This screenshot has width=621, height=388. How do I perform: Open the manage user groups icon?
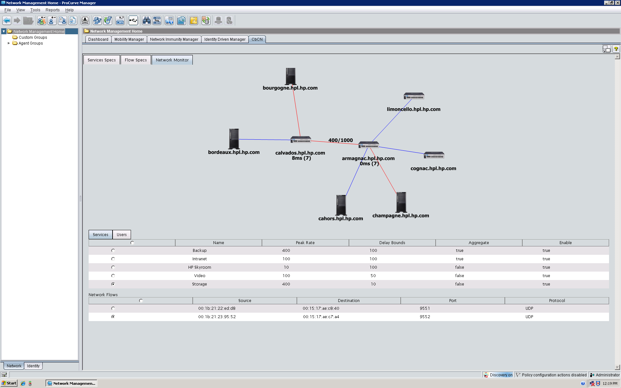(42, 21)
